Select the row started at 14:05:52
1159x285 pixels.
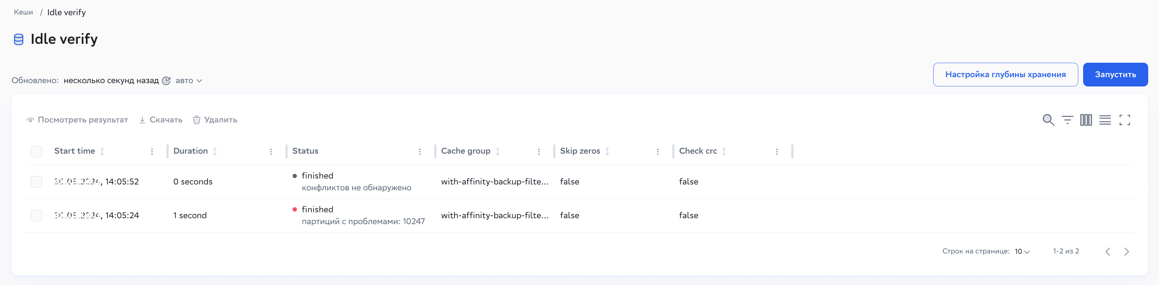(x=36, y=182)
